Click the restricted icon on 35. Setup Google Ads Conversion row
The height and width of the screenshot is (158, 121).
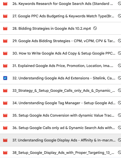coord(119,115)
